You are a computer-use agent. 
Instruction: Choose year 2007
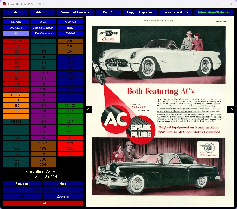tap(70, 68)
